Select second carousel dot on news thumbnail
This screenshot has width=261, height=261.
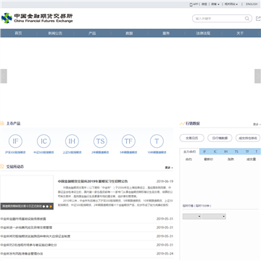point(47,207)
